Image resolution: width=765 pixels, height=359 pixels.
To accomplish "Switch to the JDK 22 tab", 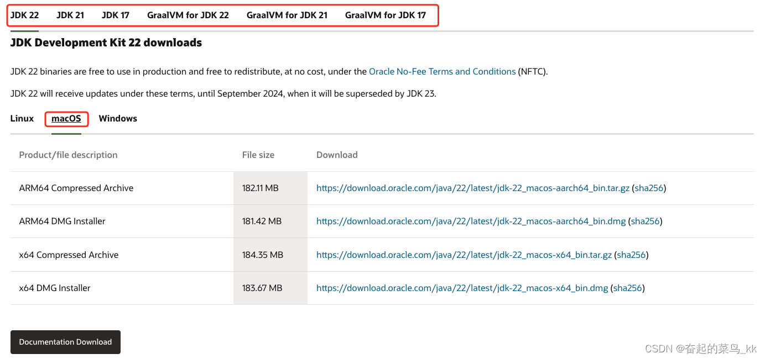I will [x=25, y=15].
